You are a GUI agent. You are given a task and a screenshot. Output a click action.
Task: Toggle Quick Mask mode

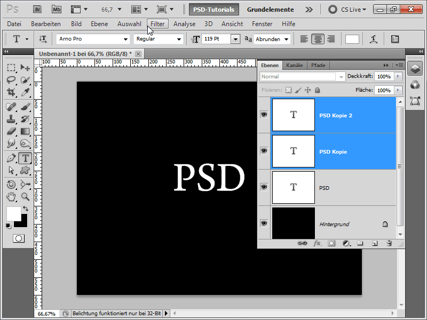click(19, 238)
